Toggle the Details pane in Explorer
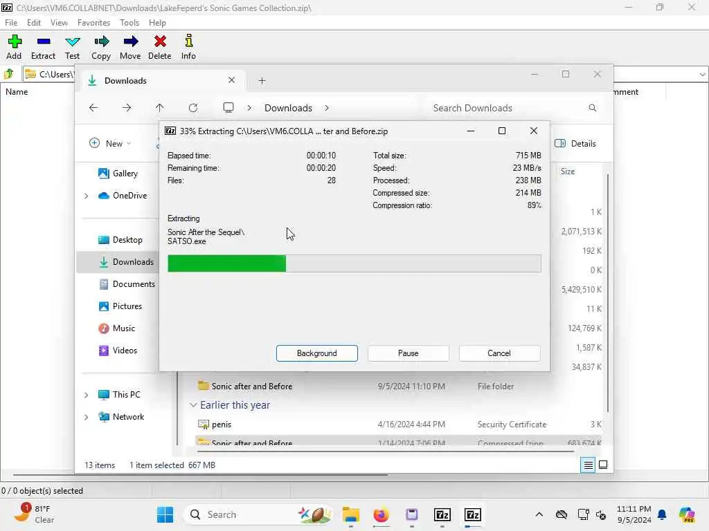This screenshot has width=709, height=531. coord(575,144)
